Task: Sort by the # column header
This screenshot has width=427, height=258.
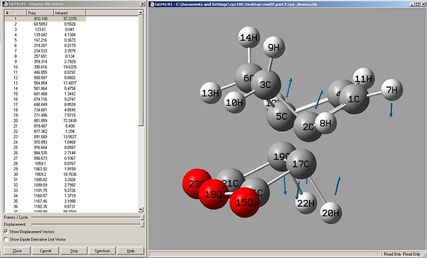Action: click(x=15, y=13)
